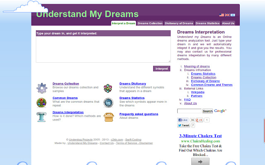Open the sidebar Dictionary of Dreams link
This screenshot has width=265, height=165.
pyautogui.click(x=205, y=81)
